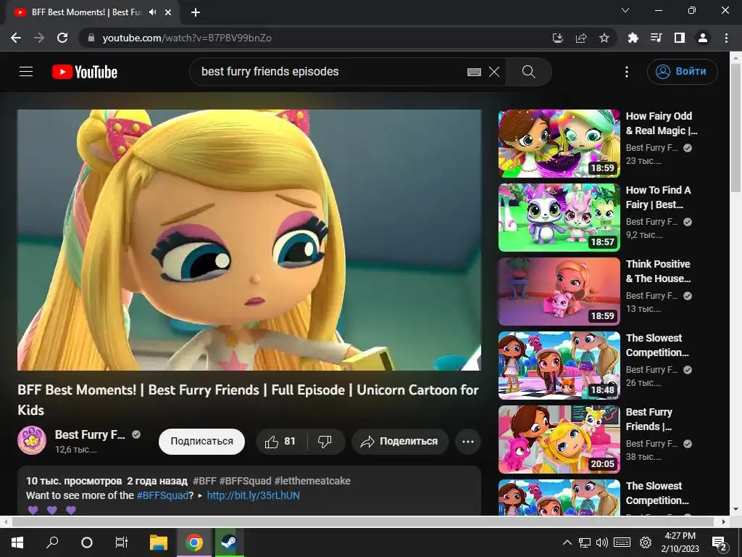Expand the tab search chevron
The width and height of the screenshot is (742, 557).
tap(625, 10)
